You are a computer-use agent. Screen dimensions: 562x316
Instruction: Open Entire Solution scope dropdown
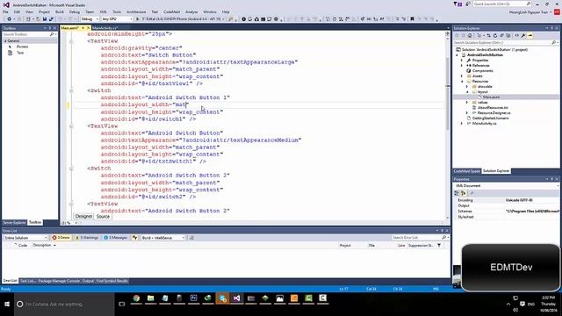coord(25,238)
